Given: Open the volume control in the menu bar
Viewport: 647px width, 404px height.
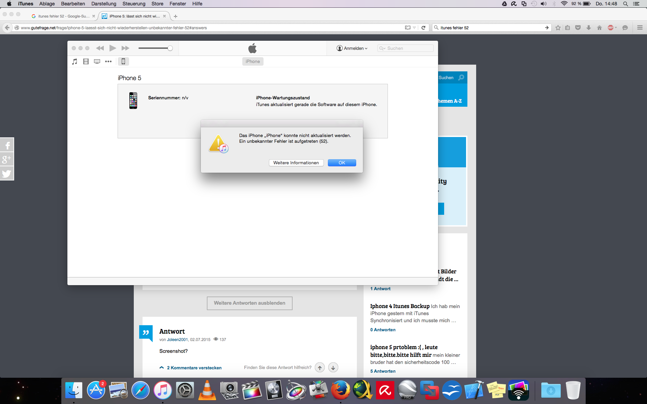Looking at the screenshot, I should coord(544,4).
